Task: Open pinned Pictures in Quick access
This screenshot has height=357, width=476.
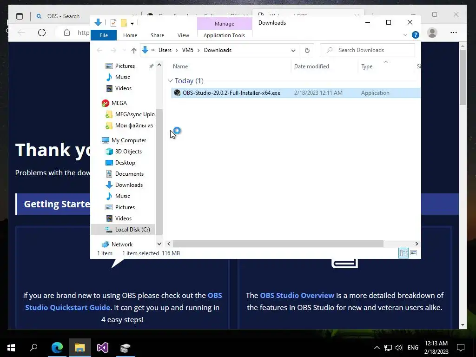Action: (x=125, y=66)
